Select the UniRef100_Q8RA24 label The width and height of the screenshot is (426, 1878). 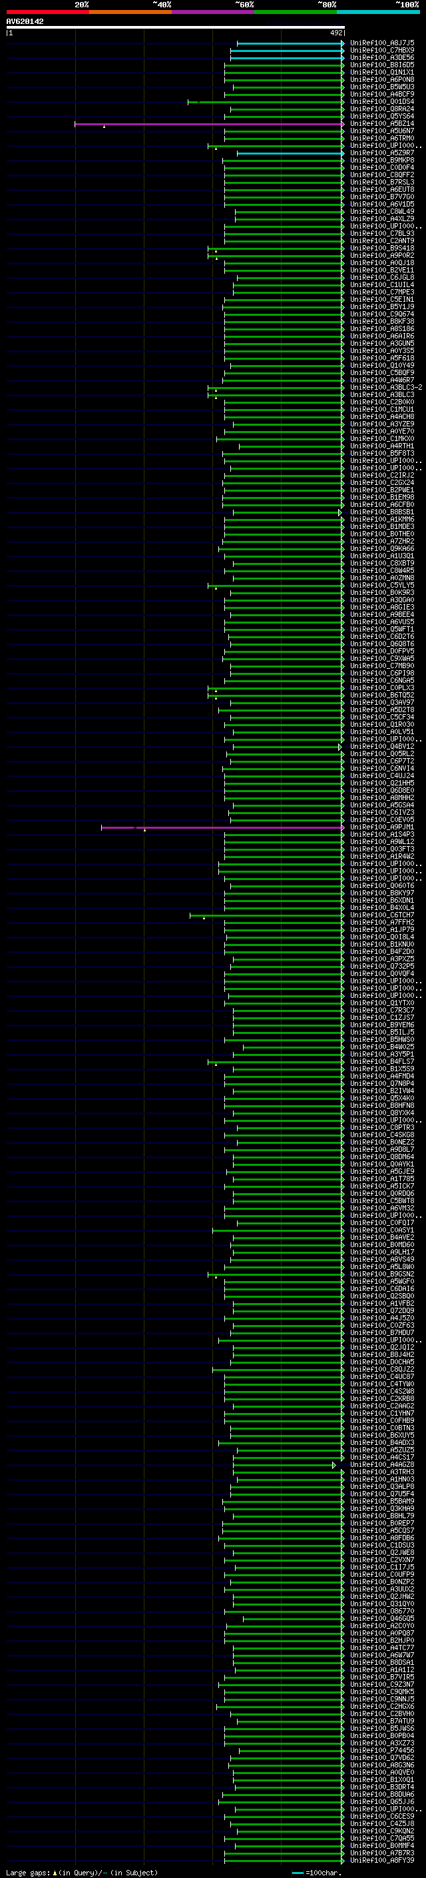382,109
